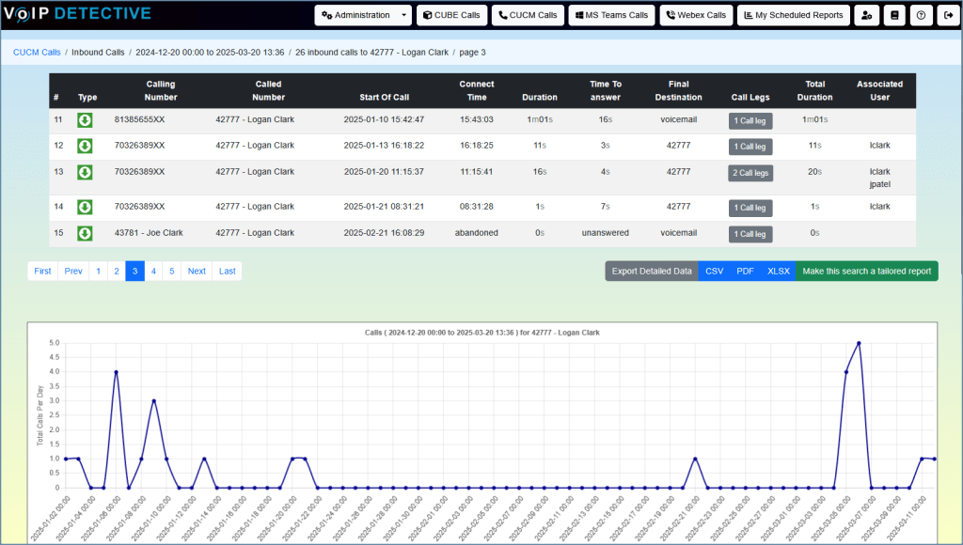The width and height of the screenshot is (963, 545).
Task: Make this search a tailored report
Action: (x=866, y=272)
